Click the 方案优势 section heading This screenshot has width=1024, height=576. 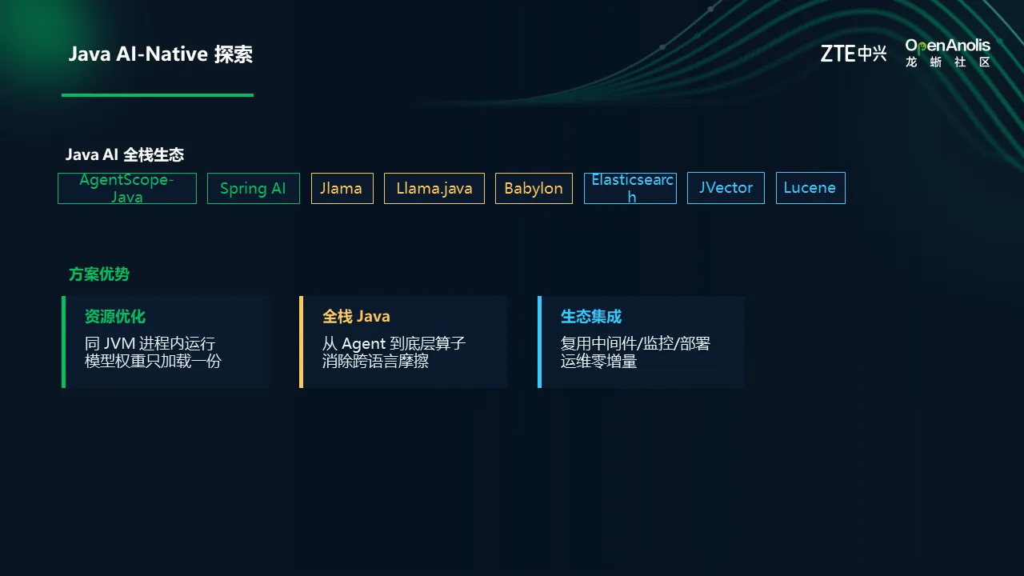(x=99, y=274)
